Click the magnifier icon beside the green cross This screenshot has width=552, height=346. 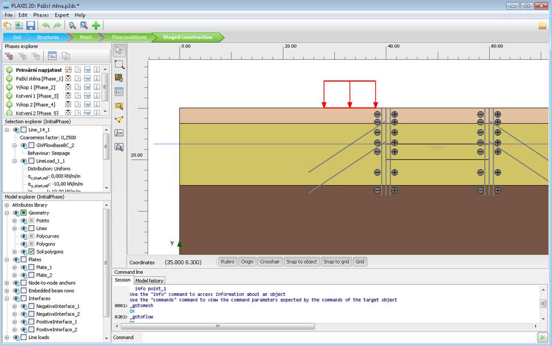(84, 25)
